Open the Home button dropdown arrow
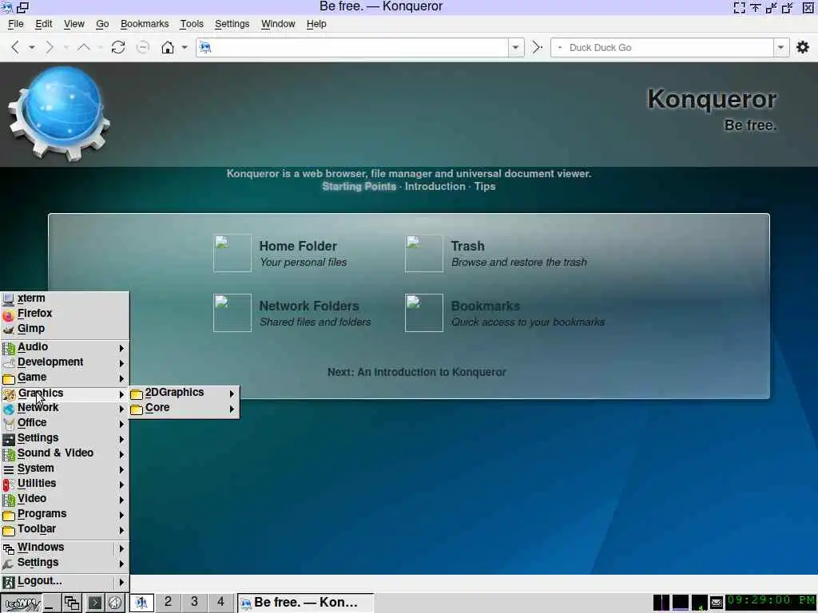Image resolution: width=818 pixels, height=613 pixels. [185, 47]
